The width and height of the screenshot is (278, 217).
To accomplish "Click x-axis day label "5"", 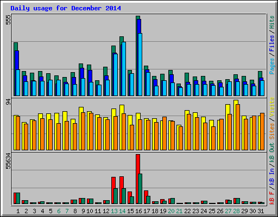I will tap(50, 211).
